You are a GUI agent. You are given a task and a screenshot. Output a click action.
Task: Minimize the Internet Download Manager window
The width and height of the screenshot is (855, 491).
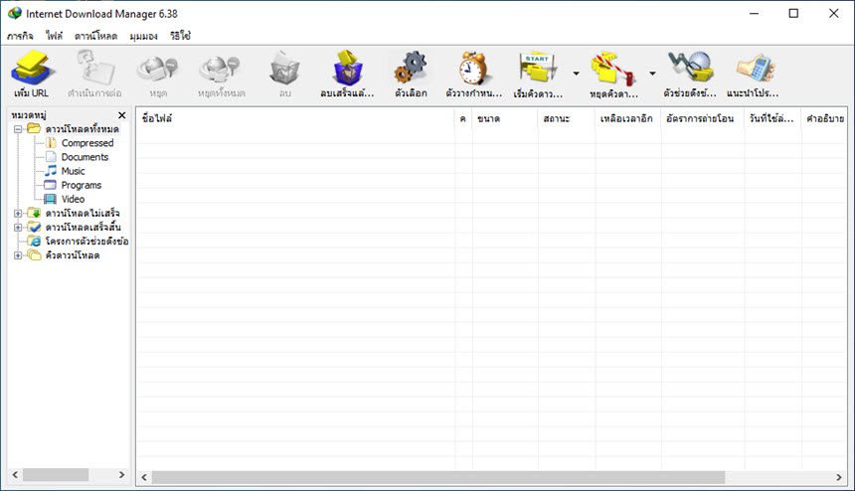tap(755, 14)
